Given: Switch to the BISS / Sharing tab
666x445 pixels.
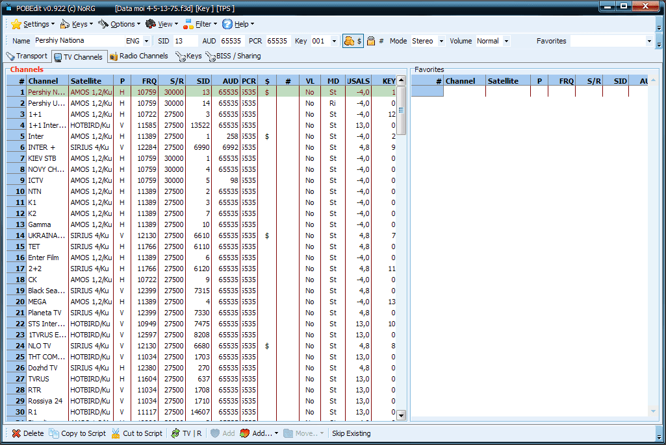Looking at the screenshot, I should 233,56.
